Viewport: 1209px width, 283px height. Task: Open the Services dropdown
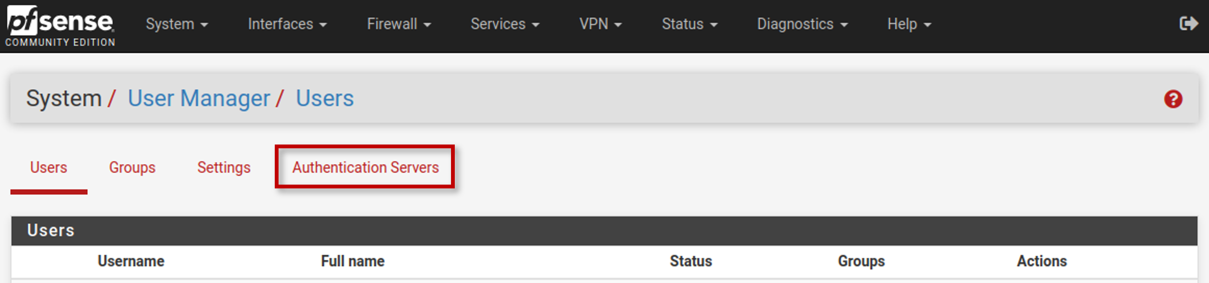pos(505,24)
